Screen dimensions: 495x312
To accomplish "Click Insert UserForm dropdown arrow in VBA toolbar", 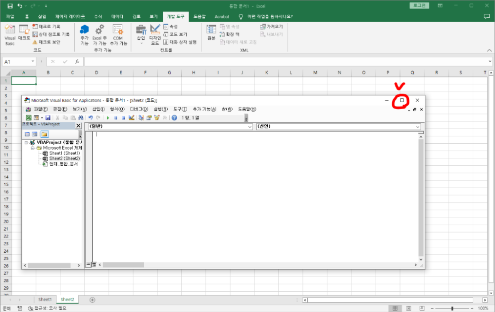I will 42,117.
